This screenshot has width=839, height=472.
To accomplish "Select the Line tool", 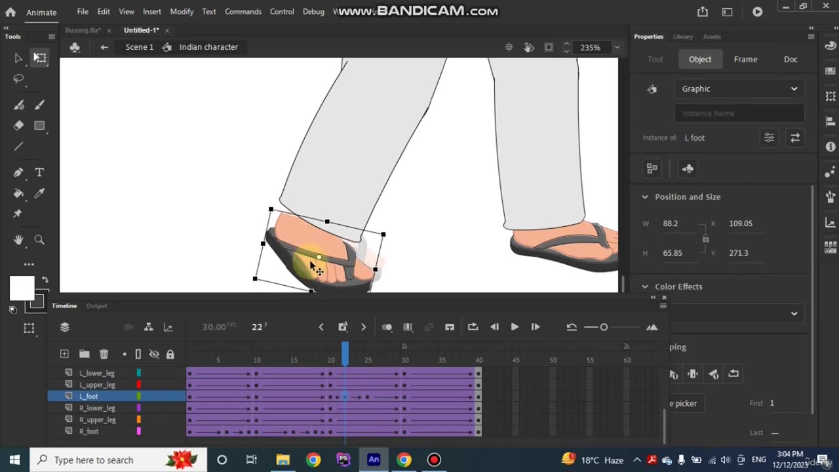I will point(18,147).
